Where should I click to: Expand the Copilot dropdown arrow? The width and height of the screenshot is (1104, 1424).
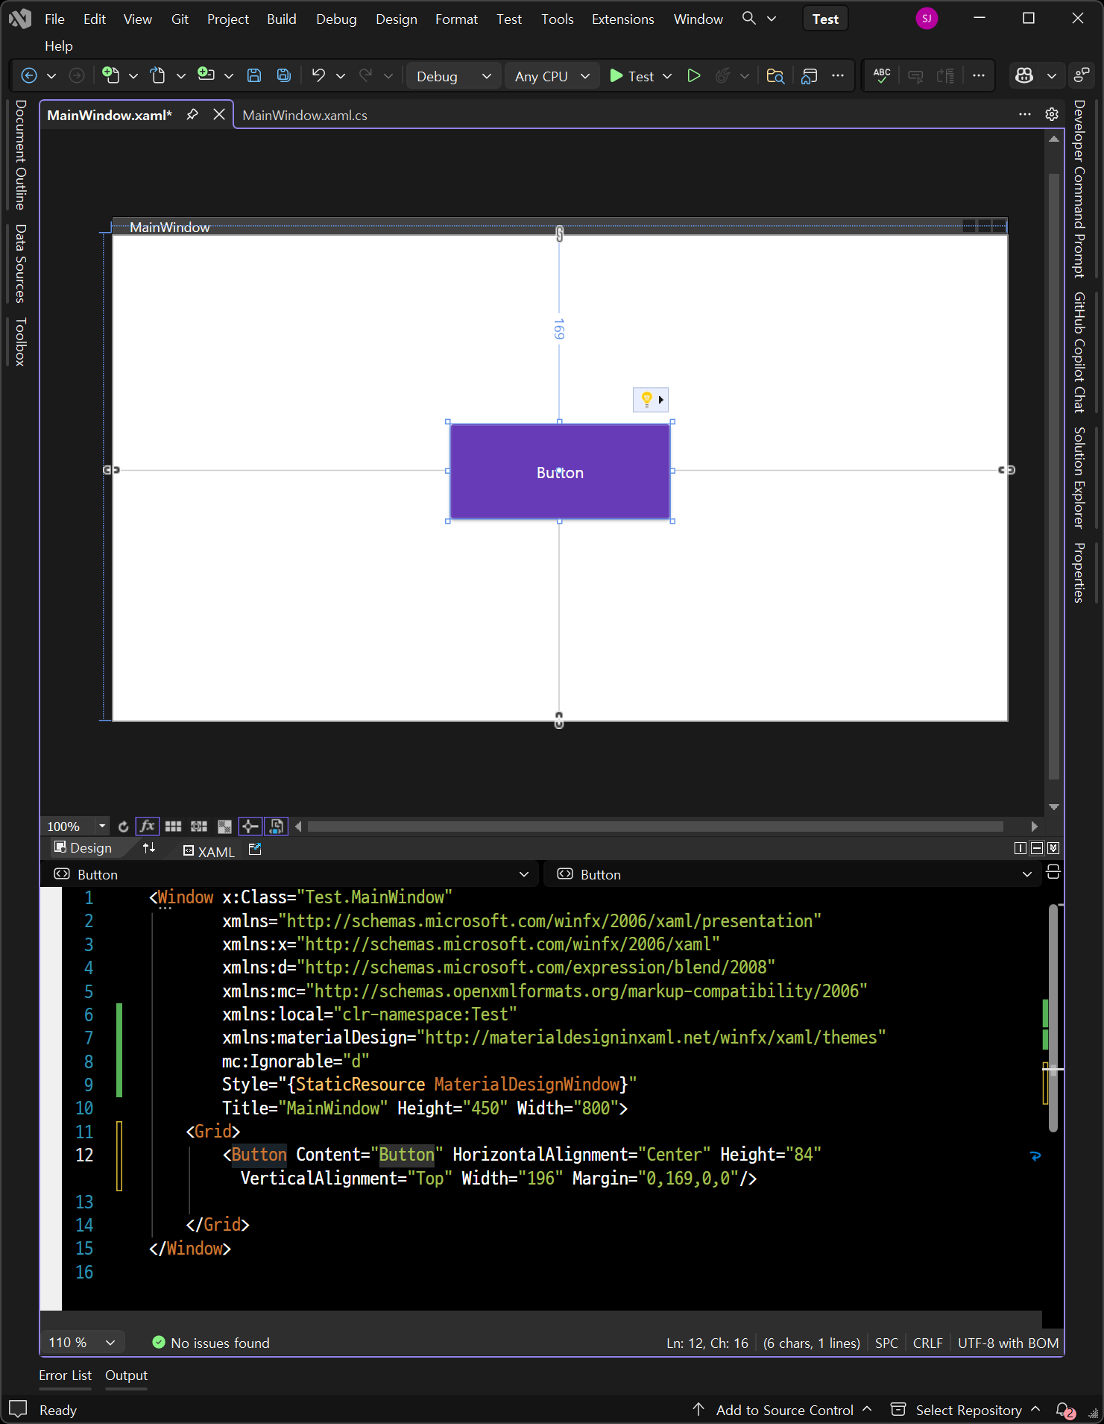pos(1052,76)
